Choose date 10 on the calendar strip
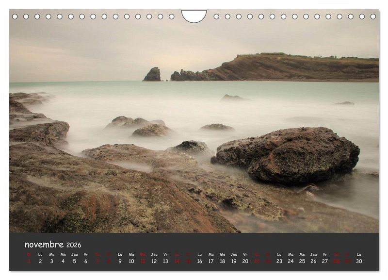The width and height of the screenshot is (388, 280). point(131,261)
